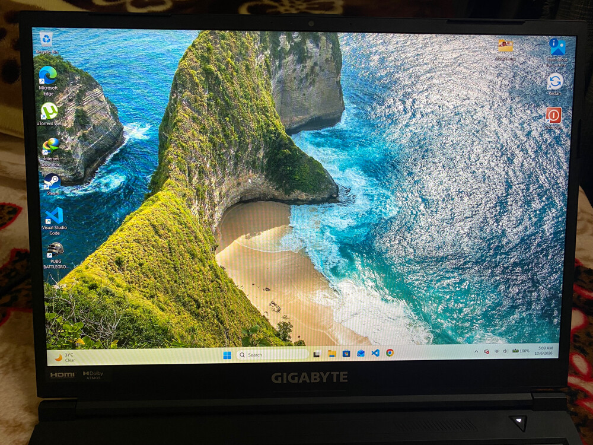Open Task View from the taskbar
The height and width of the screenshot is (445, 593).
tap(317, 354)
